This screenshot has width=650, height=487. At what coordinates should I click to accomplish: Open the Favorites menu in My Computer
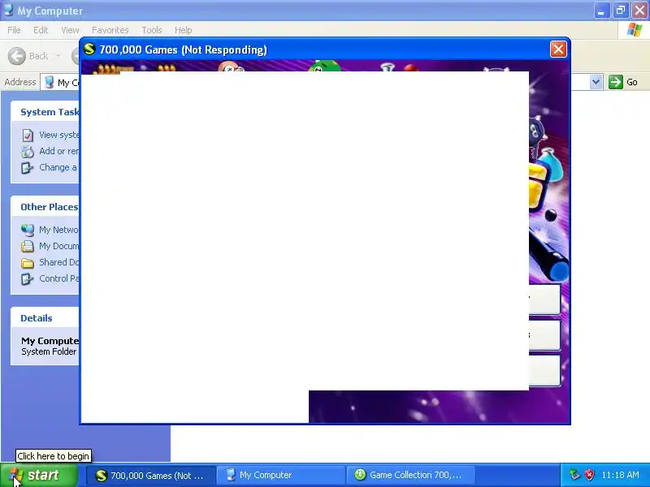click(x=110, y=30)
